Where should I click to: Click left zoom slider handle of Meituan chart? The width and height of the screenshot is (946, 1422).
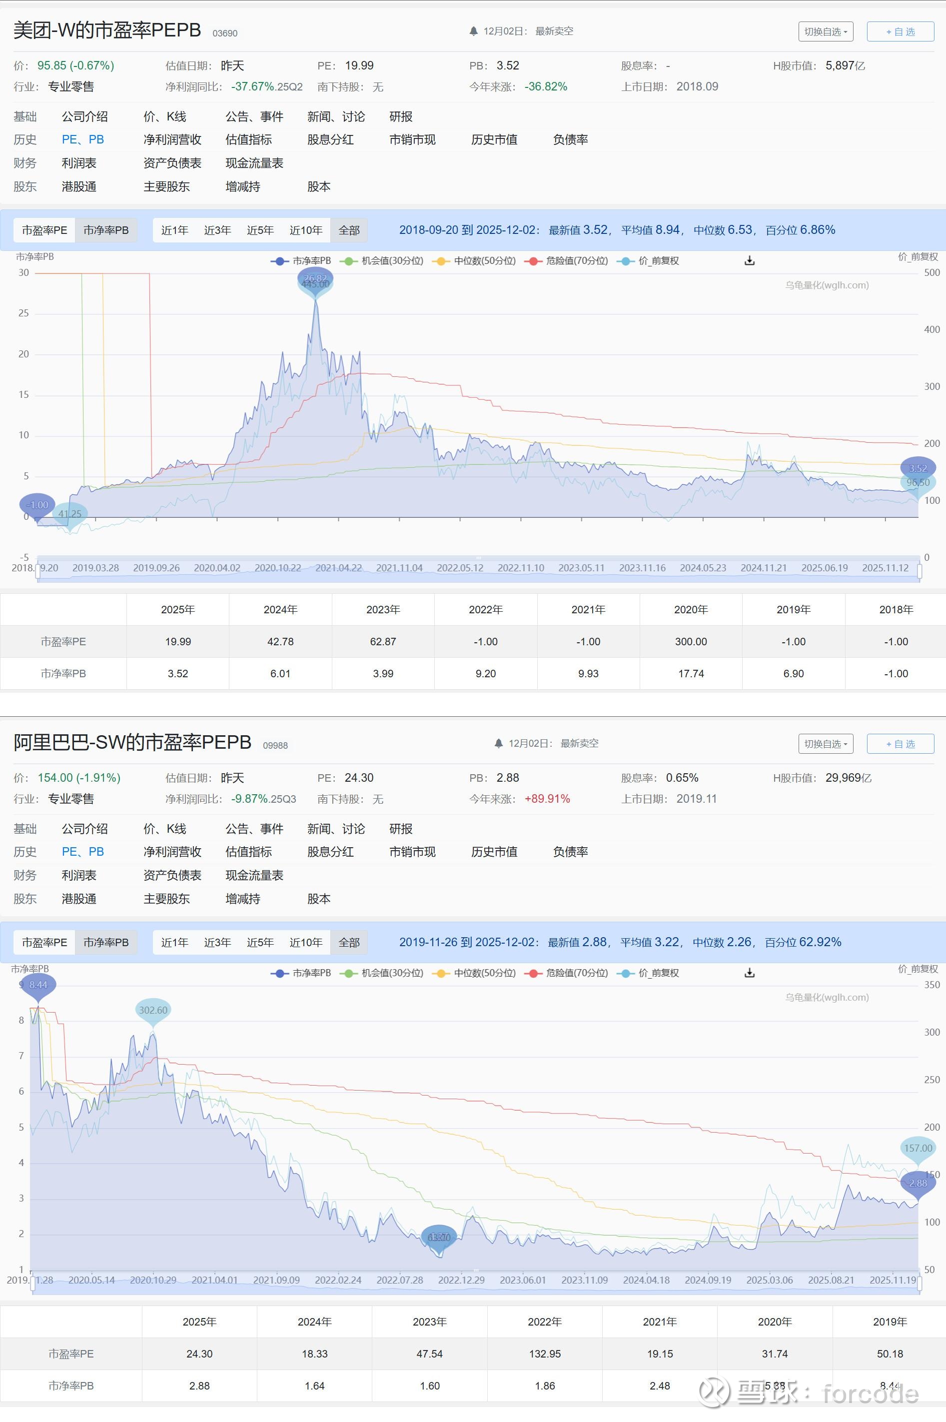[38, 571]
